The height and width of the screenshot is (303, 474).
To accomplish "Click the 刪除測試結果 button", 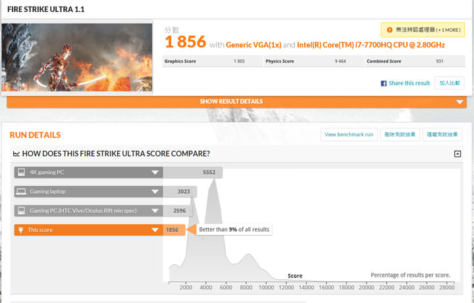I will [x=400, y=134].
